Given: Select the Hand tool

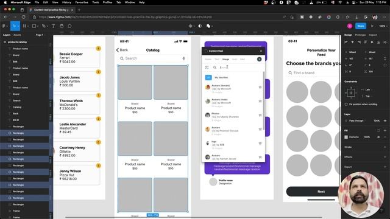Looking at the screenshot, I should (x=62, y=26).
